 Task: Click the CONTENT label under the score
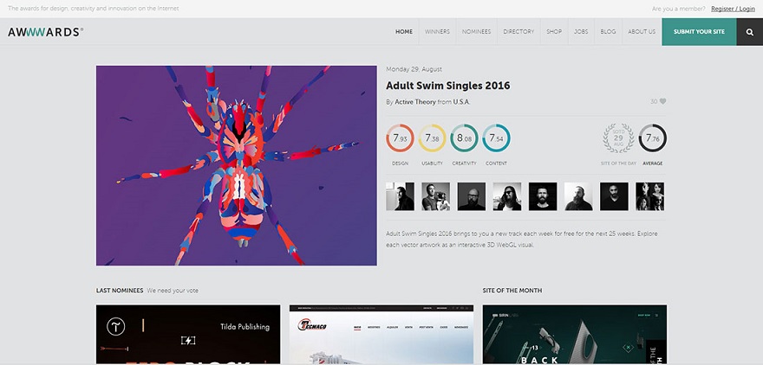[496, 163]
